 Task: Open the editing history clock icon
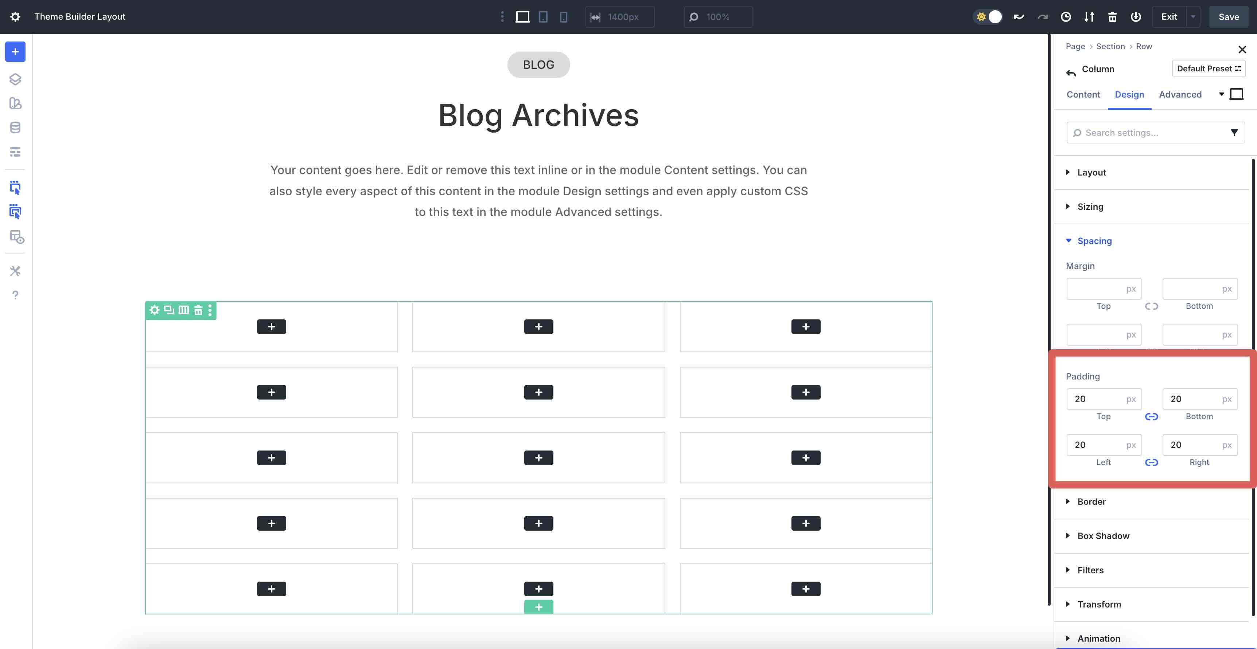(x=1066, y=17)
